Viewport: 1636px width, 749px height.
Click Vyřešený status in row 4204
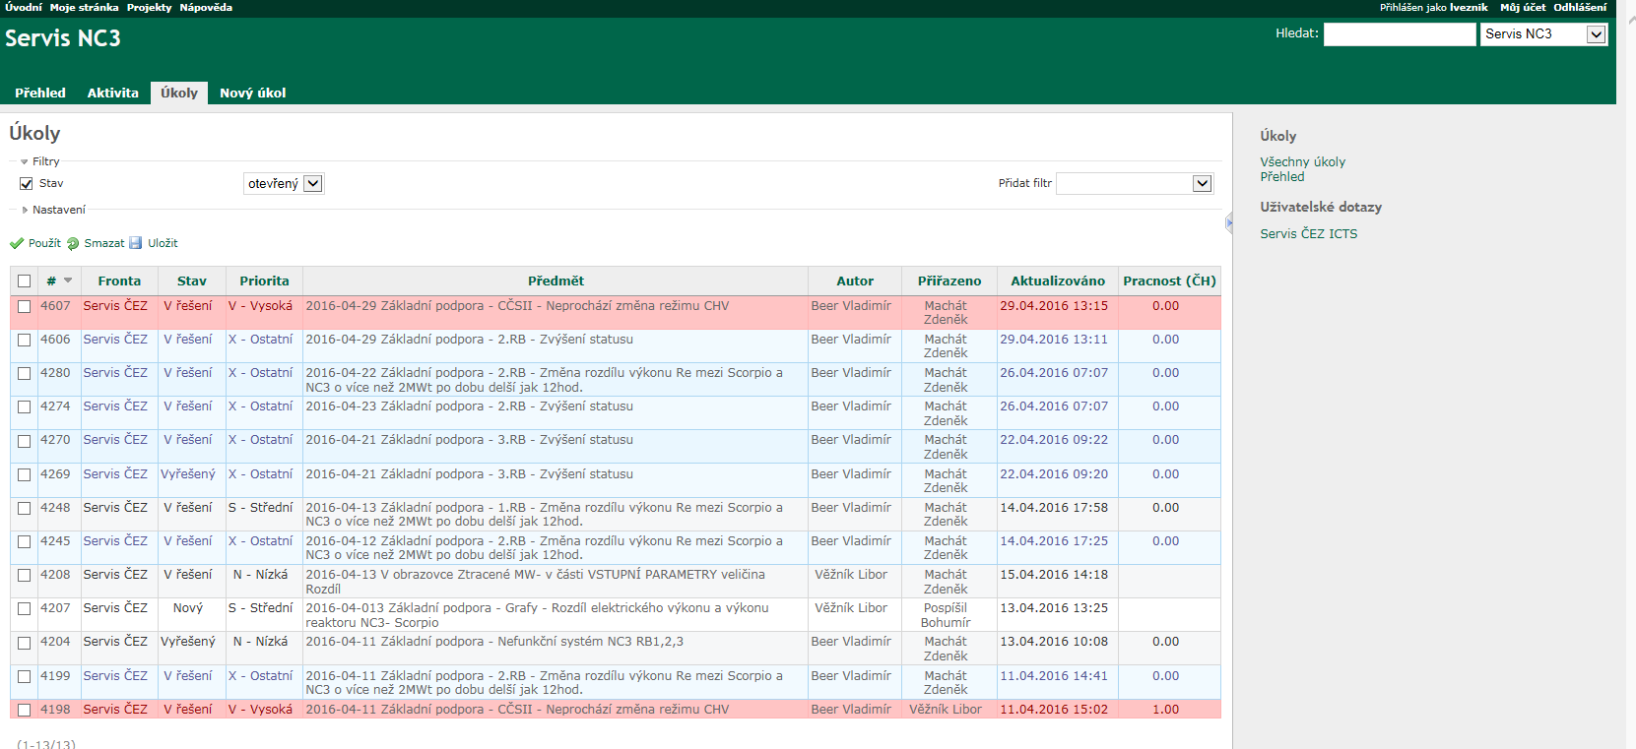[188, 642]
